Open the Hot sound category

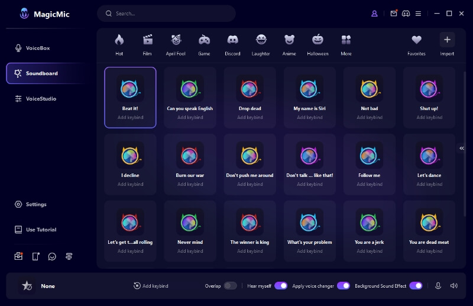119,45
